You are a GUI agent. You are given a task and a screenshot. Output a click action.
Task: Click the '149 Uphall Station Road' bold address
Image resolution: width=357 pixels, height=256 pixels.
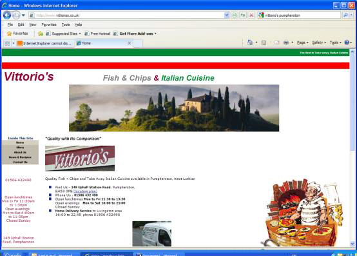pos(92,187)
